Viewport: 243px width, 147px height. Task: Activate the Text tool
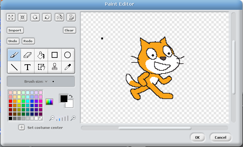[x=28, y=67]
